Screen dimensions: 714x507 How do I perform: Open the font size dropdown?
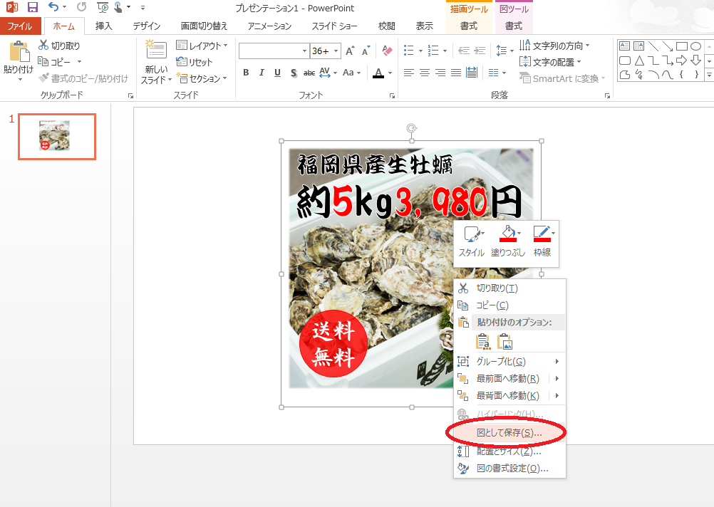tap(335, 51)
